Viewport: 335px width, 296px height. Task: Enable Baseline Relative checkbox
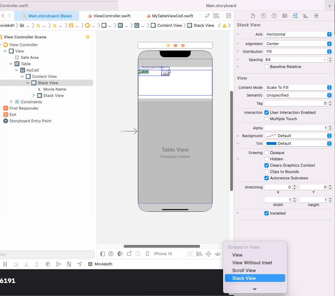tap(267, 67)
